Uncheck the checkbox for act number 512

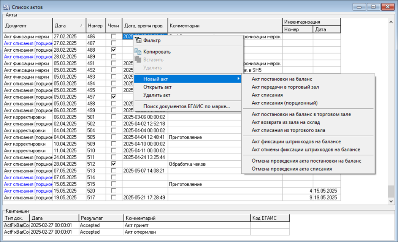tap(113, 164)
